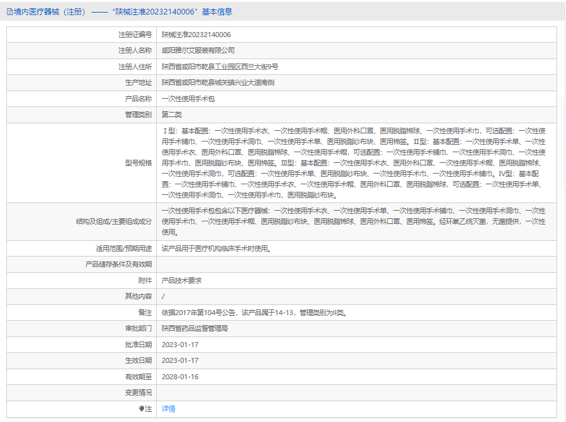
Task: Click the 有效期至 row label
Action: [x=139, y=377]
